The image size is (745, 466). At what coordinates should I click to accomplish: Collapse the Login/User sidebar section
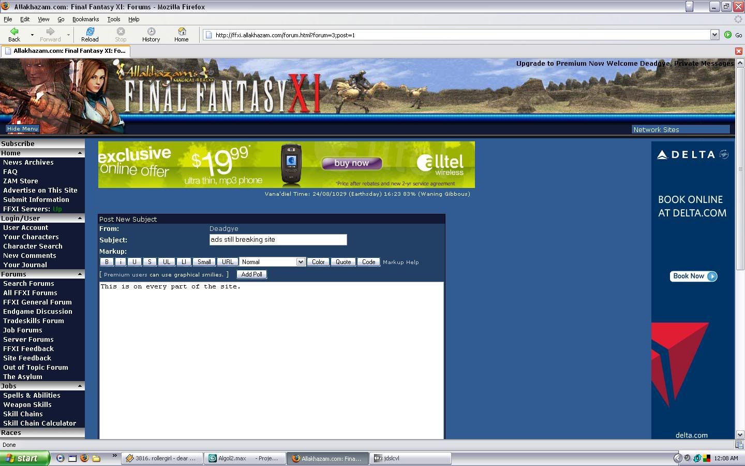(80, 219)
